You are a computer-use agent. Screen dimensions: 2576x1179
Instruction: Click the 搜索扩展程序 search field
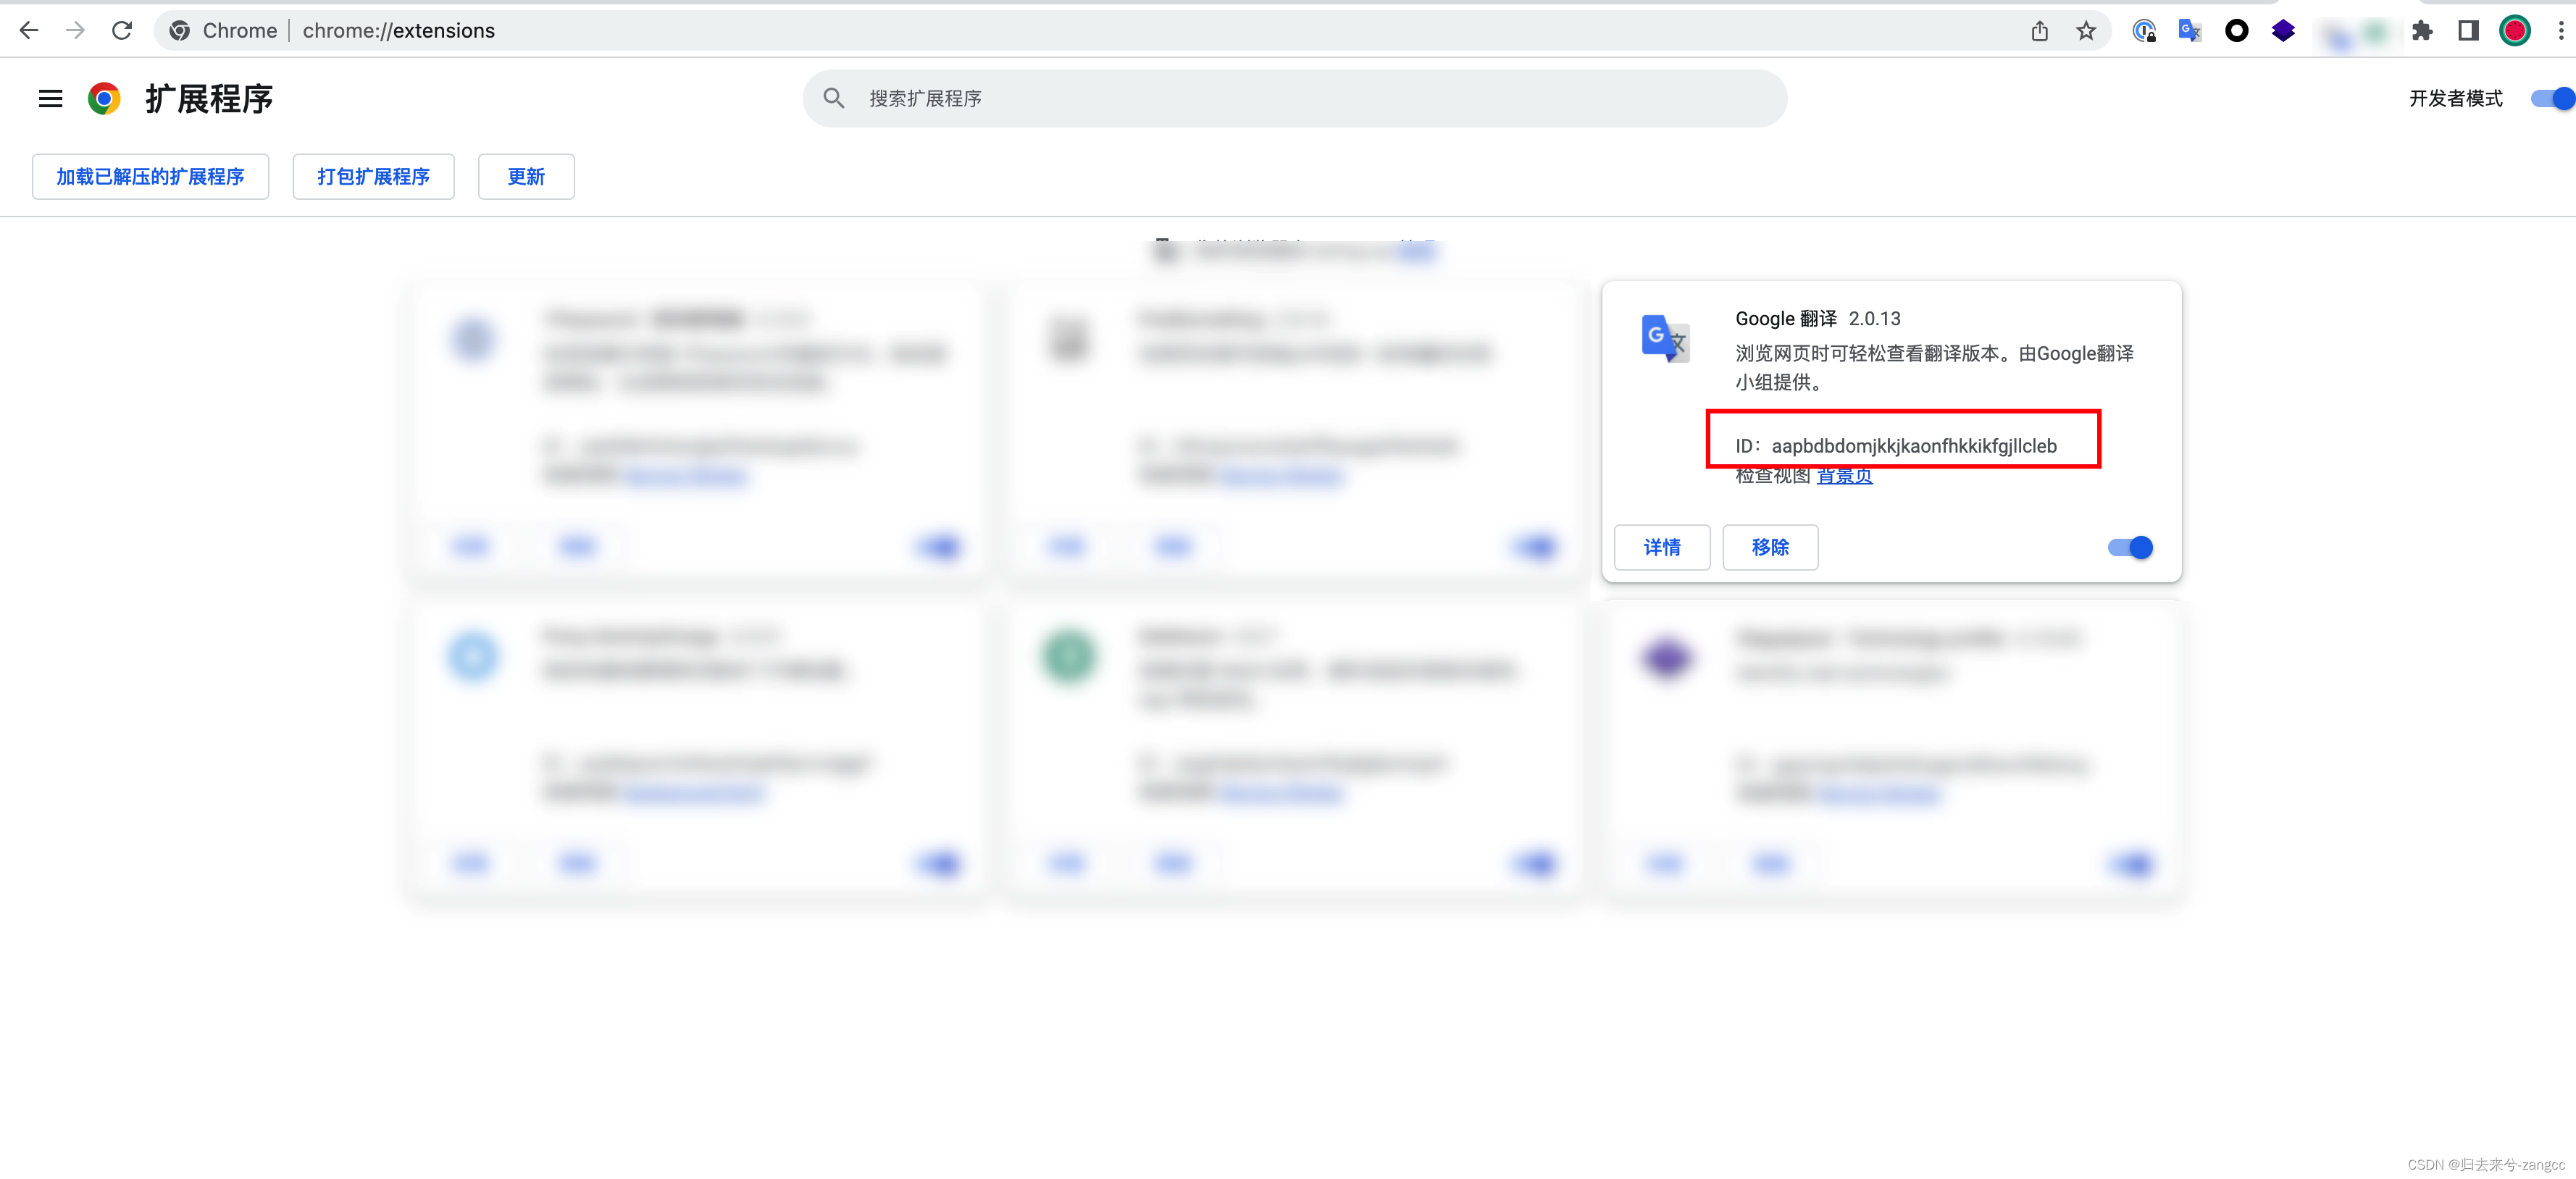tap(1294, 98)
